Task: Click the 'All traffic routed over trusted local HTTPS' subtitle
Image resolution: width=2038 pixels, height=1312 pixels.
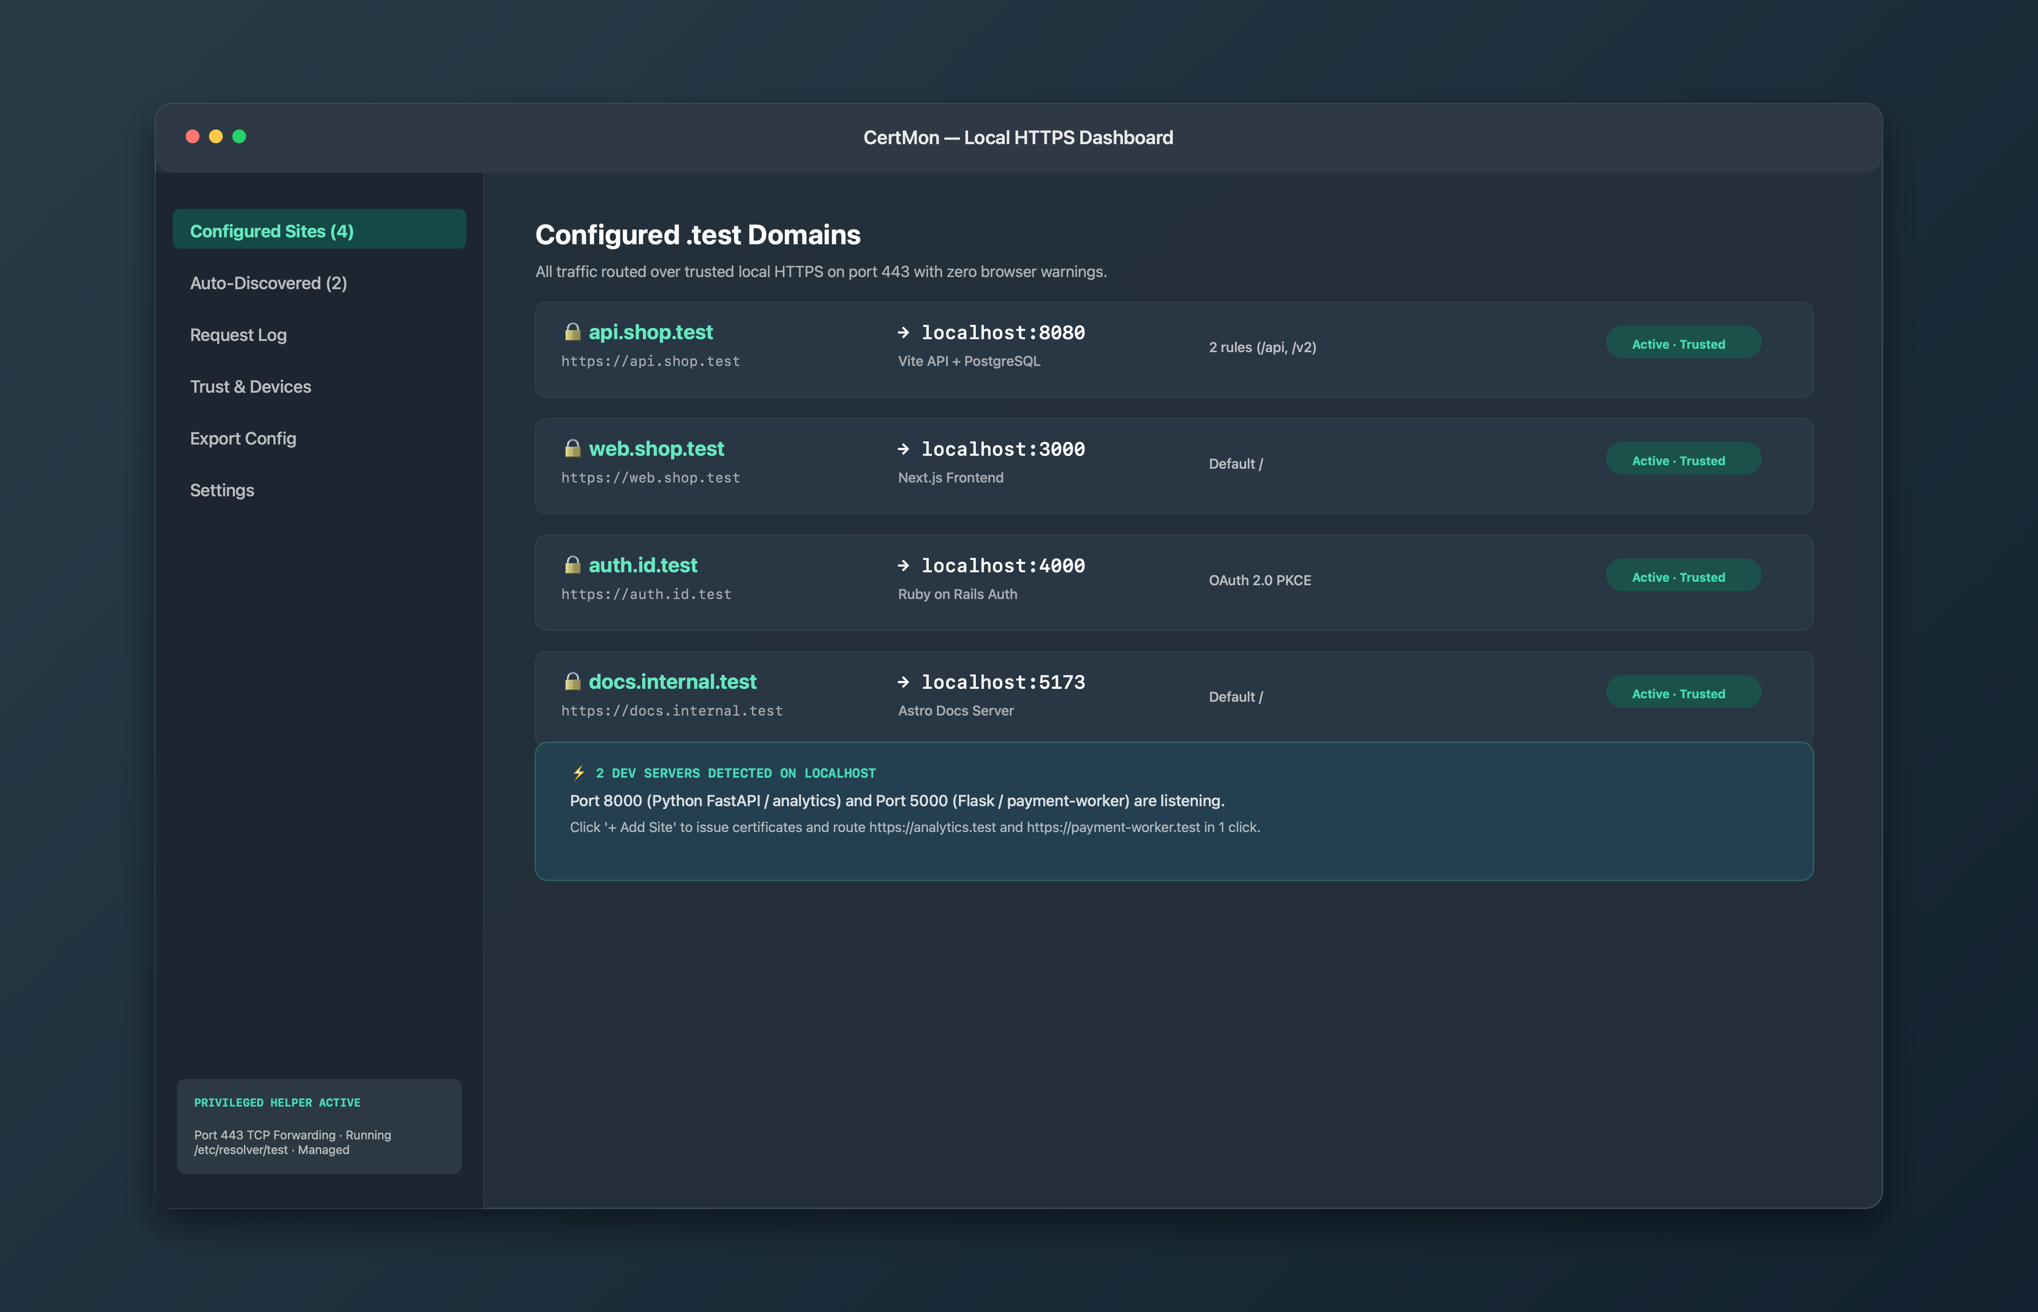Action: tap(821, 272)
